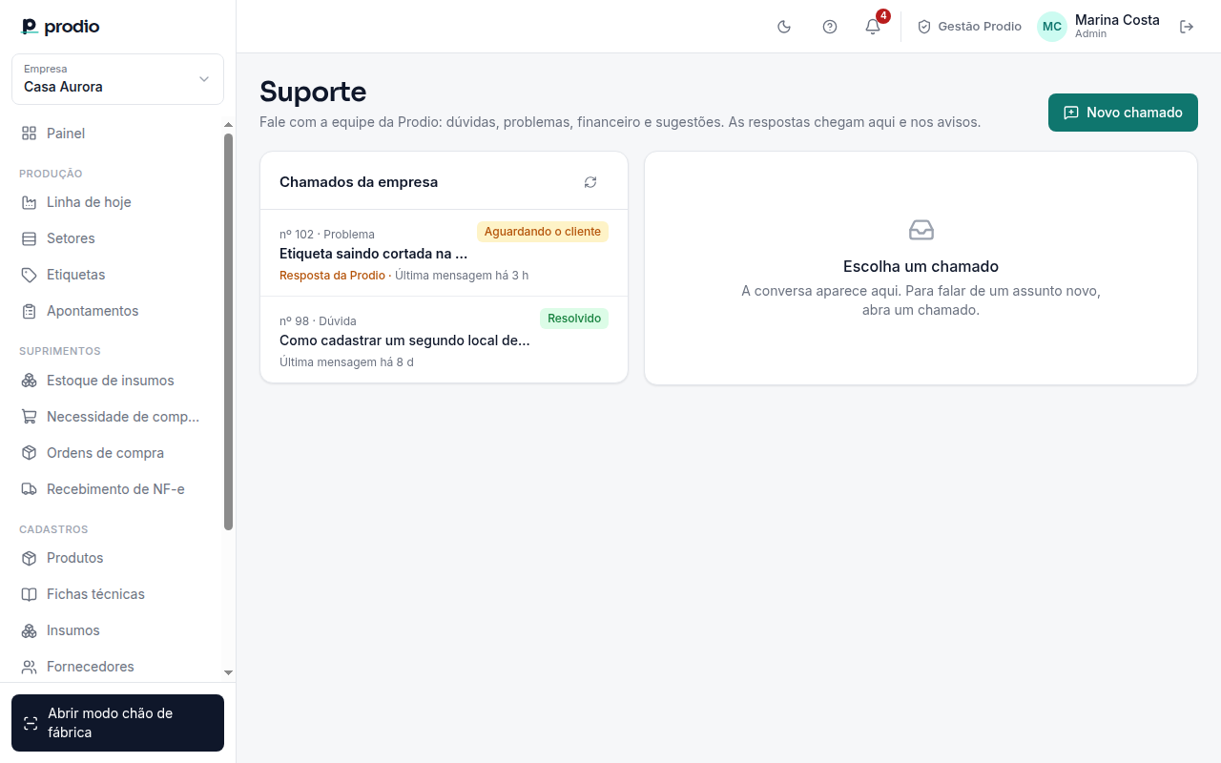Click the nº 98 · Dúvida label

(x=318, y=321)
